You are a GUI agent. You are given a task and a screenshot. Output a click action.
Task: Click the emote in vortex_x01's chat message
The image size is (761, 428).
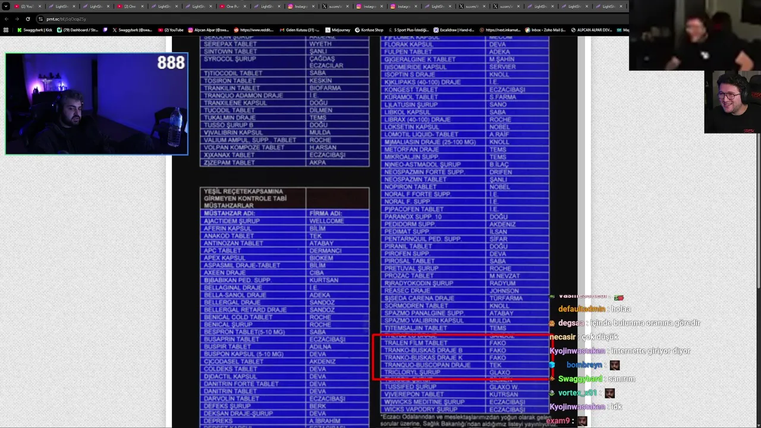point(609,393)
